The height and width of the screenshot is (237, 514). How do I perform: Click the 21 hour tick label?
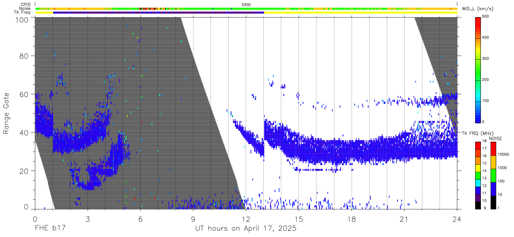(404, 219)
